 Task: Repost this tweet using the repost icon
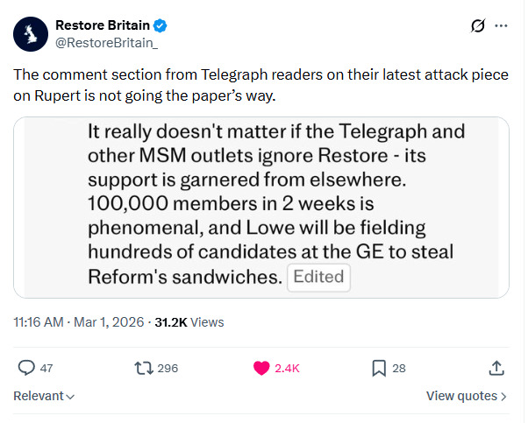tap(140, 368)
